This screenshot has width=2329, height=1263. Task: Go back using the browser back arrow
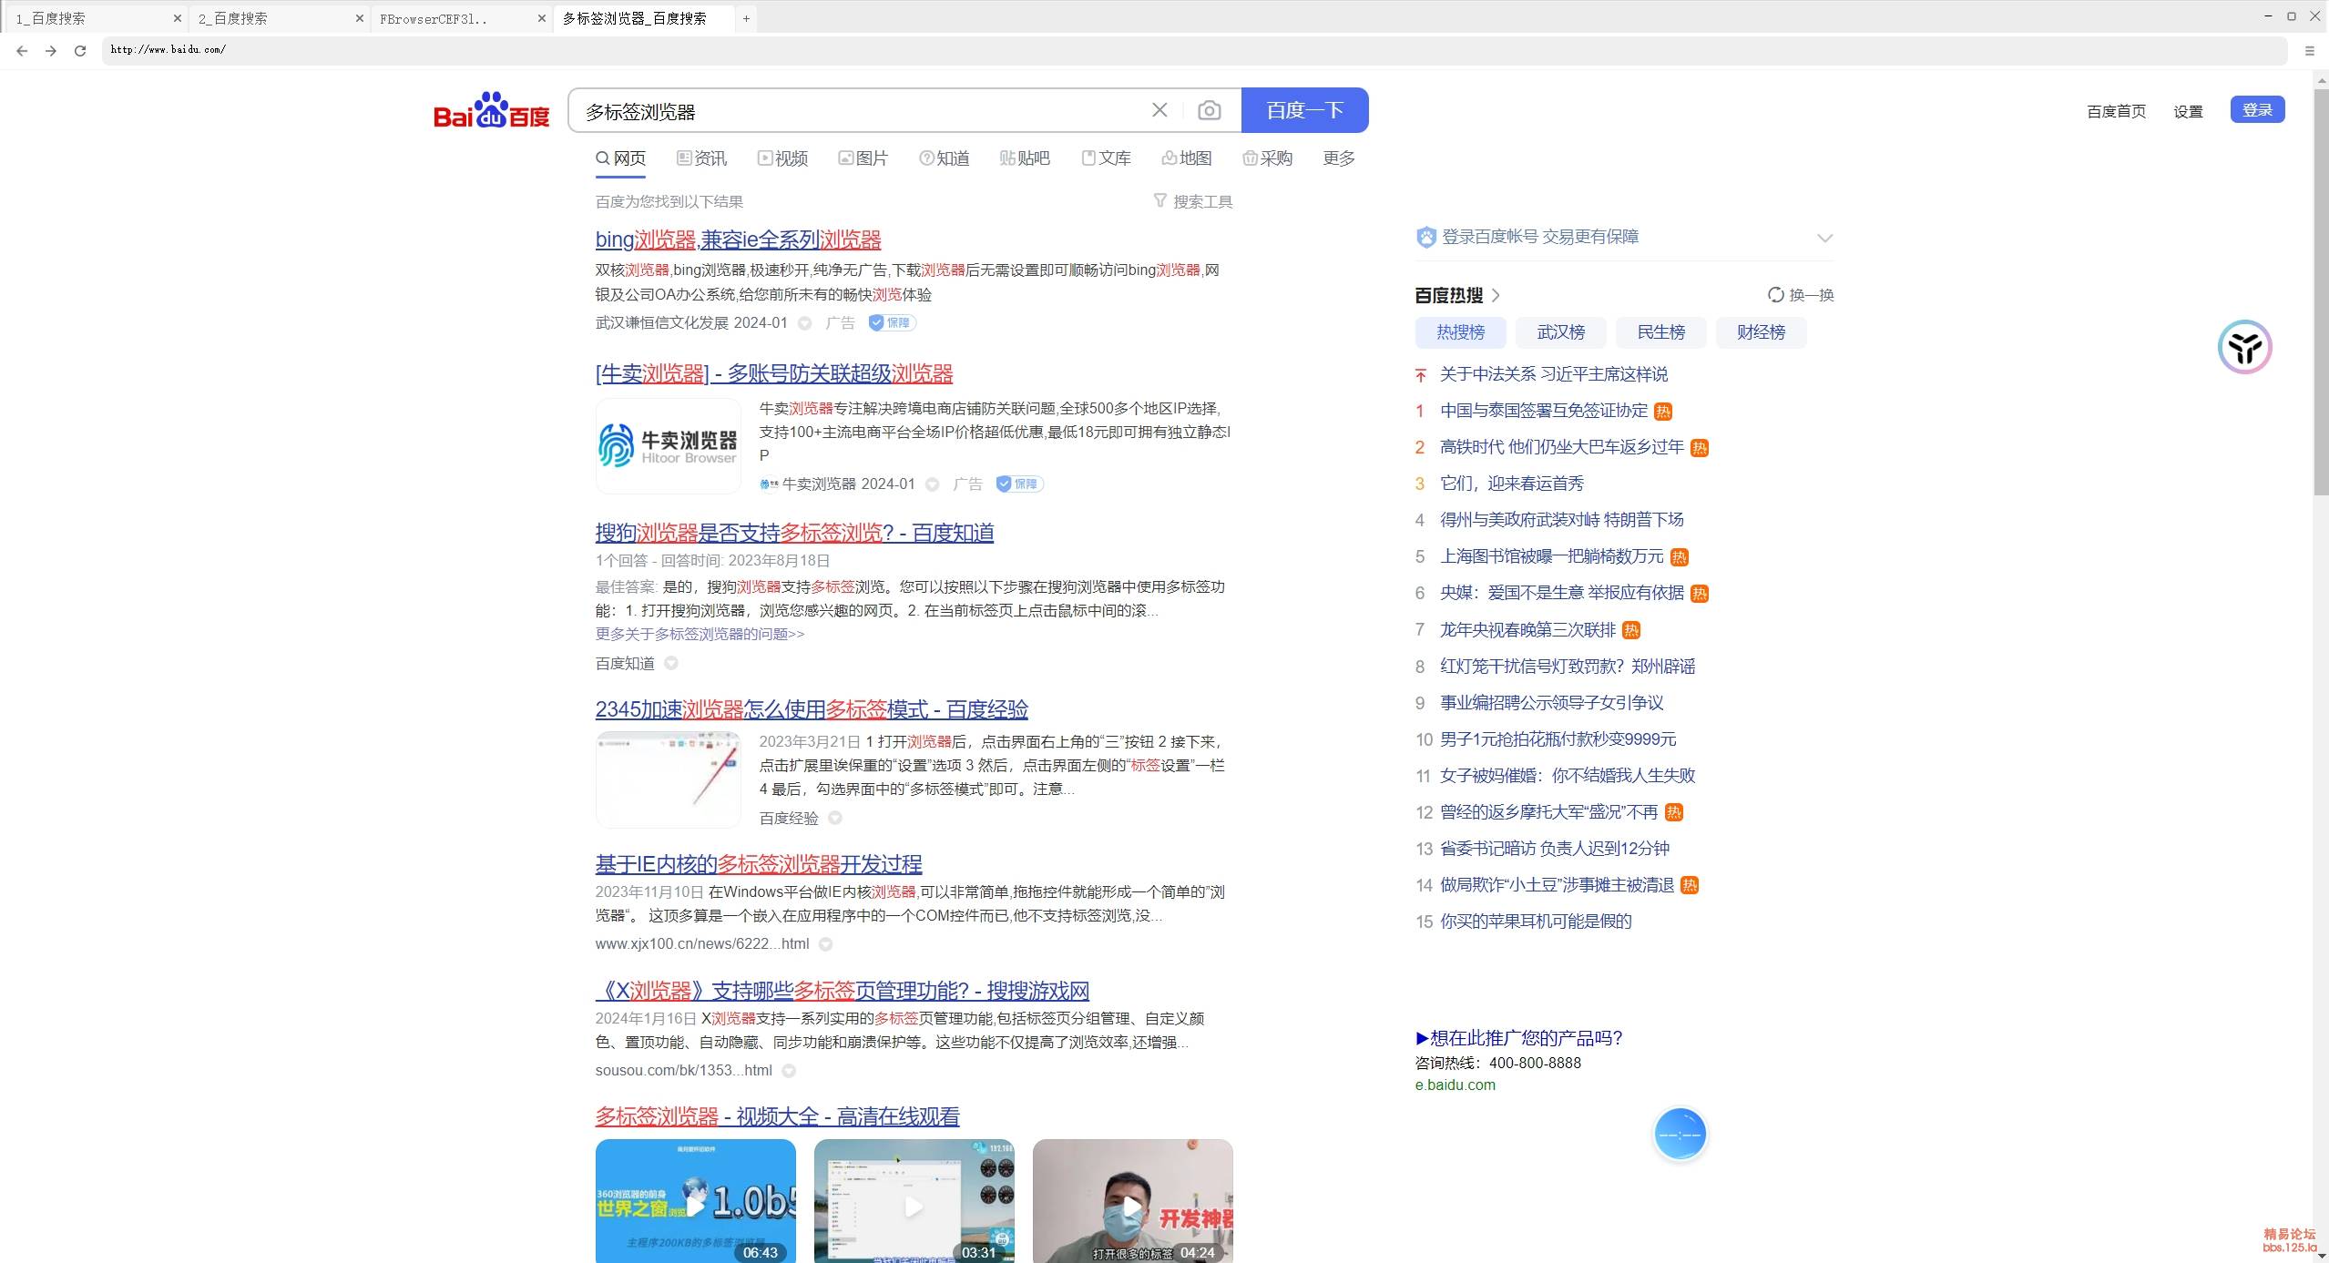pos(22,51)
